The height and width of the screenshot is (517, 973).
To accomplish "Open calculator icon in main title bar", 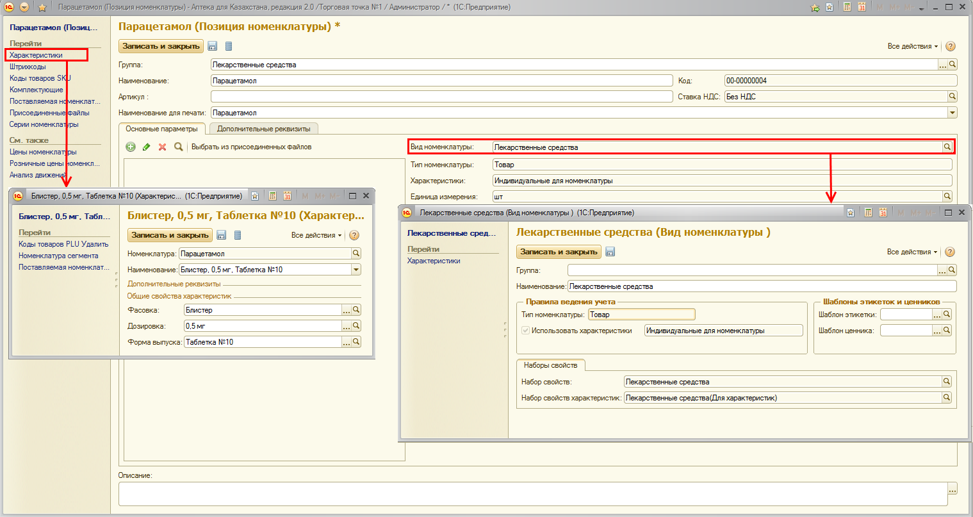I will (x=847, y=7).
